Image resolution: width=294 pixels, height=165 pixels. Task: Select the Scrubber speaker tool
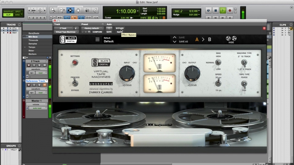pos(87,10)
